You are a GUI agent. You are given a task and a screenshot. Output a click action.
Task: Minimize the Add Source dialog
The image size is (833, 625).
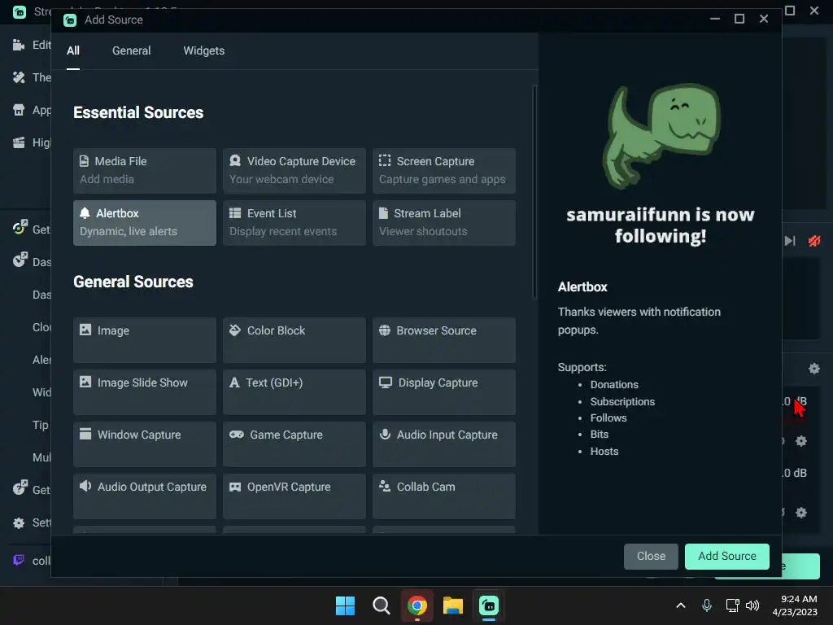715,20
